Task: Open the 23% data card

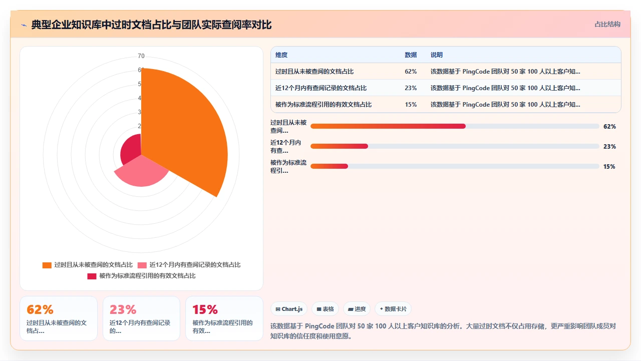Action: click(141, 318)
